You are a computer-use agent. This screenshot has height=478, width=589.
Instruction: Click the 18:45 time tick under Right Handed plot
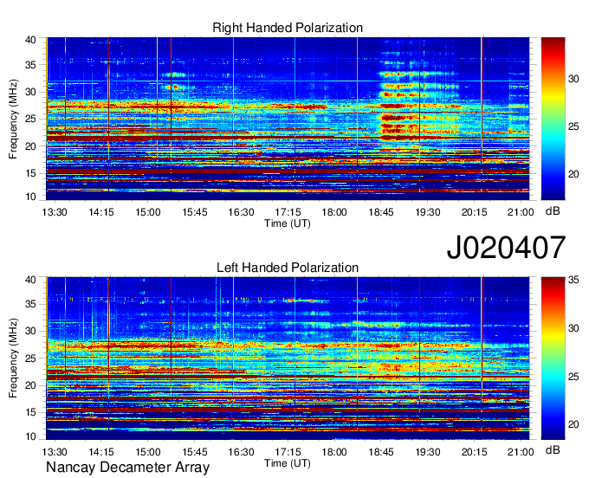[381, 212]
